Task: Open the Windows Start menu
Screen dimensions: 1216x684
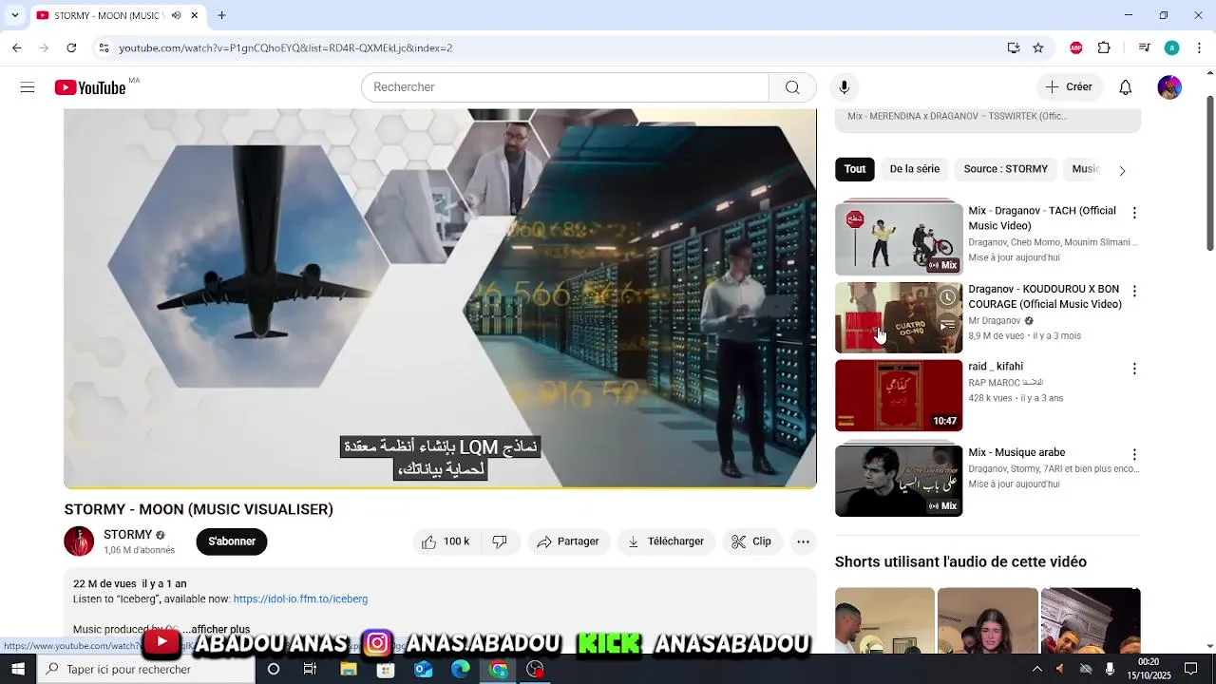Action: pyautogui.click(x=18, y=669)
